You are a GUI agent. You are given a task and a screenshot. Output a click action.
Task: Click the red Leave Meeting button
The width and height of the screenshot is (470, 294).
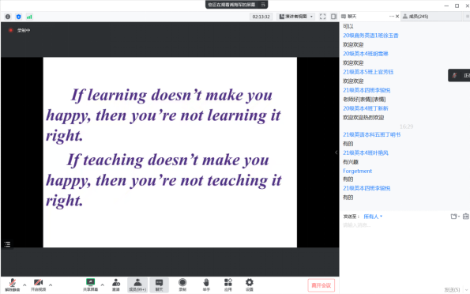(321, 285)
